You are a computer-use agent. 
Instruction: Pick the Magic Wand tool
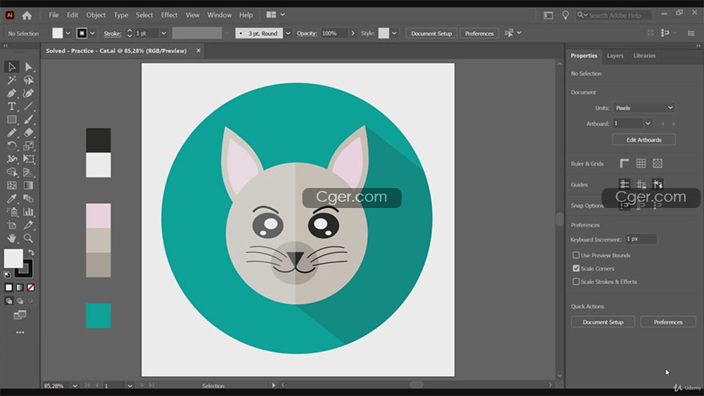click(x=12, y=80)
